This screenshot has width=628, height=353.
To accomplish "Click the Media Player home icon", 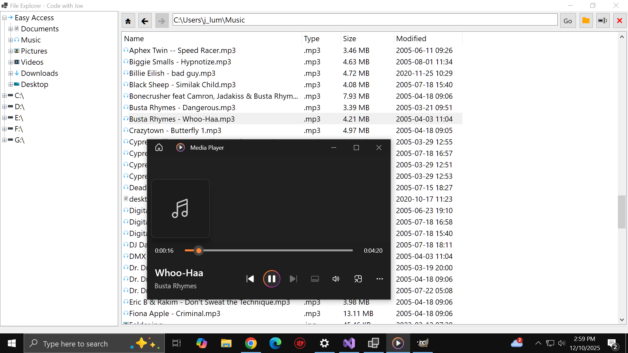I will point(159,147).
